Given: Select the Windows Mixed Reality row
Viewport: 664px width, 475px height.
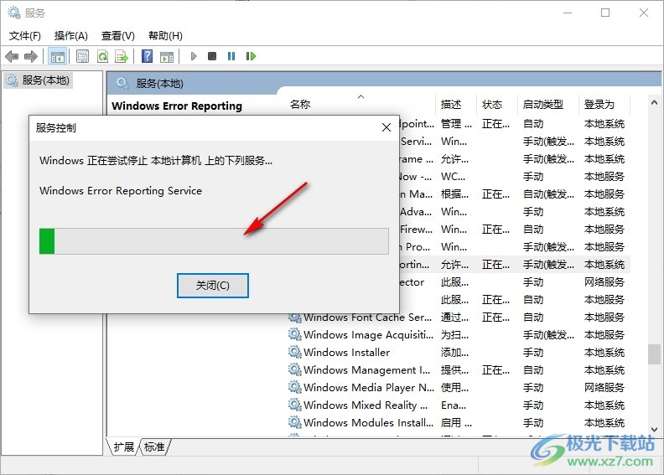Looking at the screenshot, I should tap(459, 405).
